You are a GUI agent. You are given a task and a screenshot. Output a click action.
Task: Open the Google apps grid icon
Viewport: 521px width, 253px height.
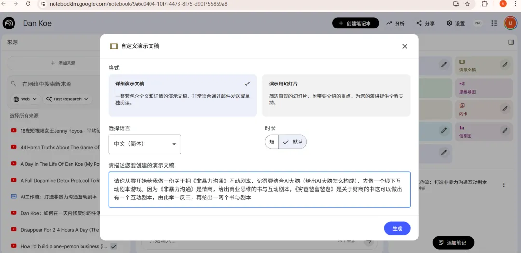[494, 23]
